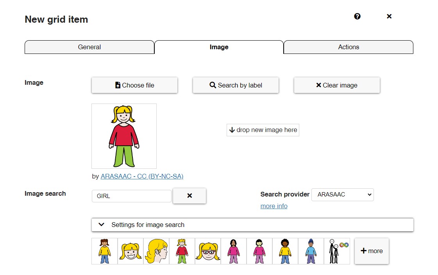Open the ARASAAC CC license link

142,176
